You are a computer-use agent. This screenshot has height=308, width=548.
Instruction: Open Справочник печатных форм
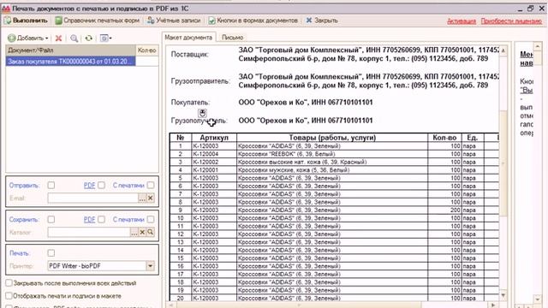click(x=97, y=21)
